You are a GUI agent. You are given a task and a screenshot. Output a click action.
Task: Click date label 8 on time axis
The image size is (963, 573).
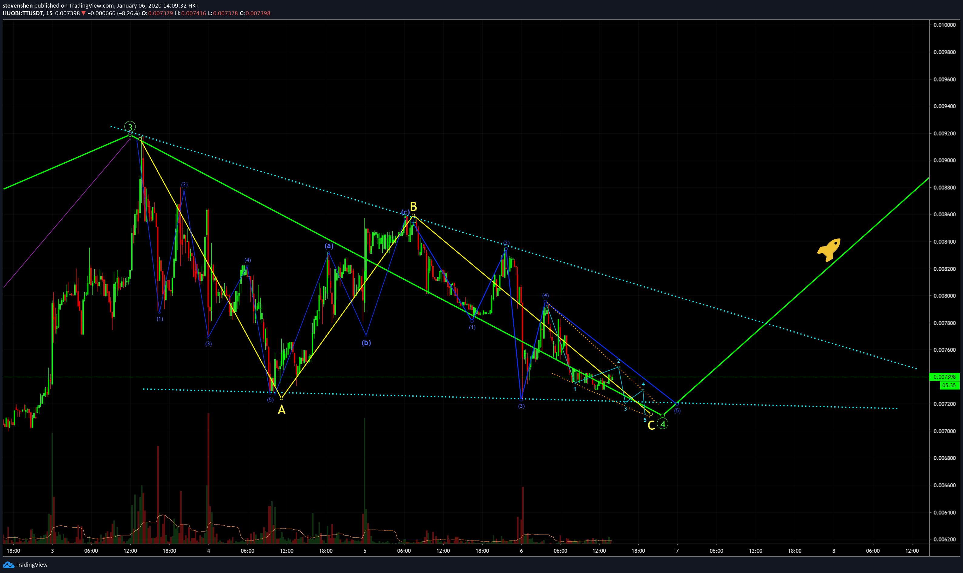click(x=834, y=551)
